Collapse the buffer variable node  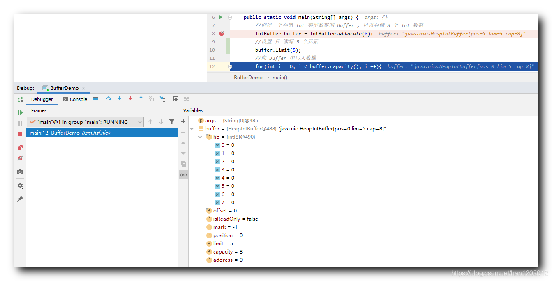click(x=192, y=129)
